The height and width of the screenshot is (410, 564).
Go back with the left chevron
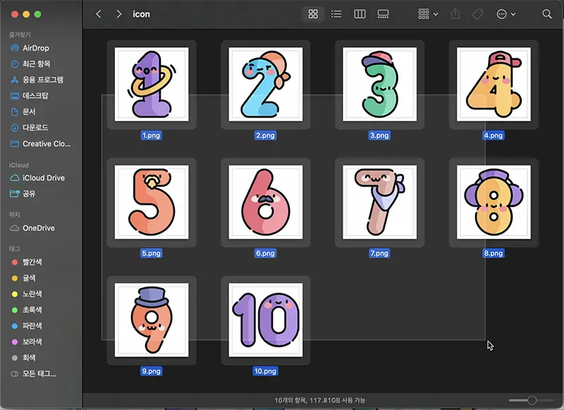coord(98,14)
